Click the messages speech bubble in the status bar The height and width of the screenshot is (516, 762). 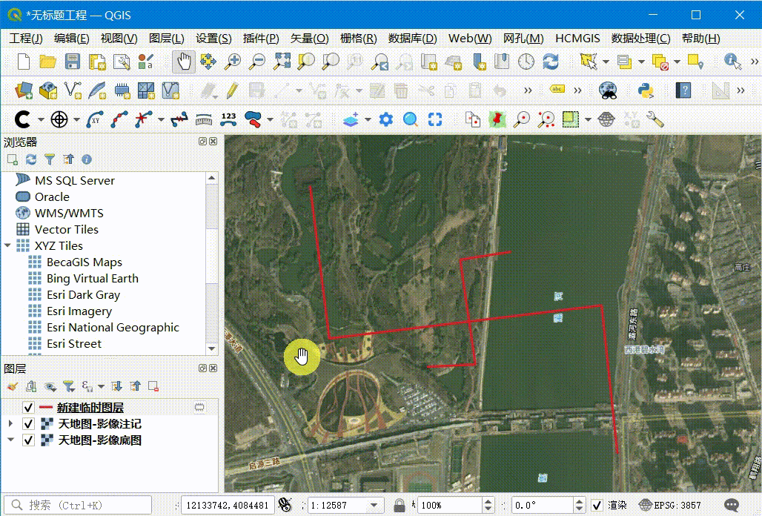tap(732, 506)
